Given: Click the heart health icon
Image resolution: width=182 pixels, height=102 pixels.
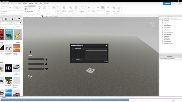Looking at the screenshot, I should click(x=47, y=69).
